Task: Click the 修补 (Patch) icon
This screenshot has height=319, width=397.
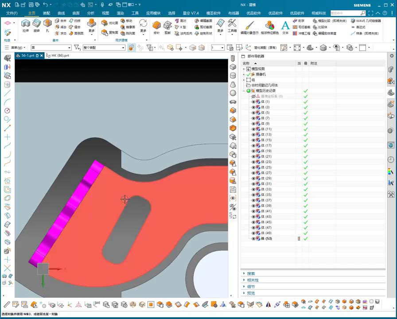Action: (x=156, y=26)
